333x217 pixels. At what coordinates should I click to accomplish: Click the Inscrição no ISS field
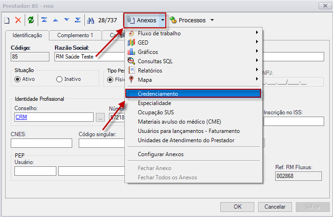click(294, 121)
